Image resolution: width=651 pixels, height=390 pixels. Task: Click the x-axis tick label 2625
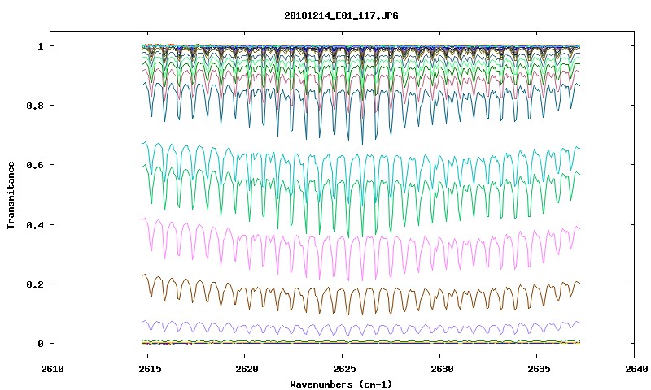click(x=344, y=369)
